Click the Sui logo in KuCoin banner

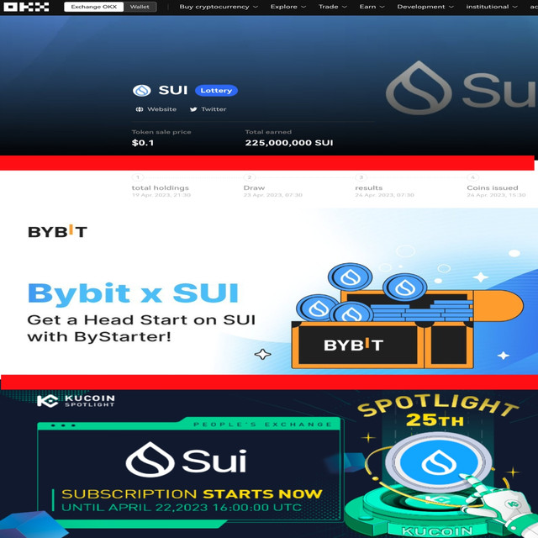coord(186,460)
